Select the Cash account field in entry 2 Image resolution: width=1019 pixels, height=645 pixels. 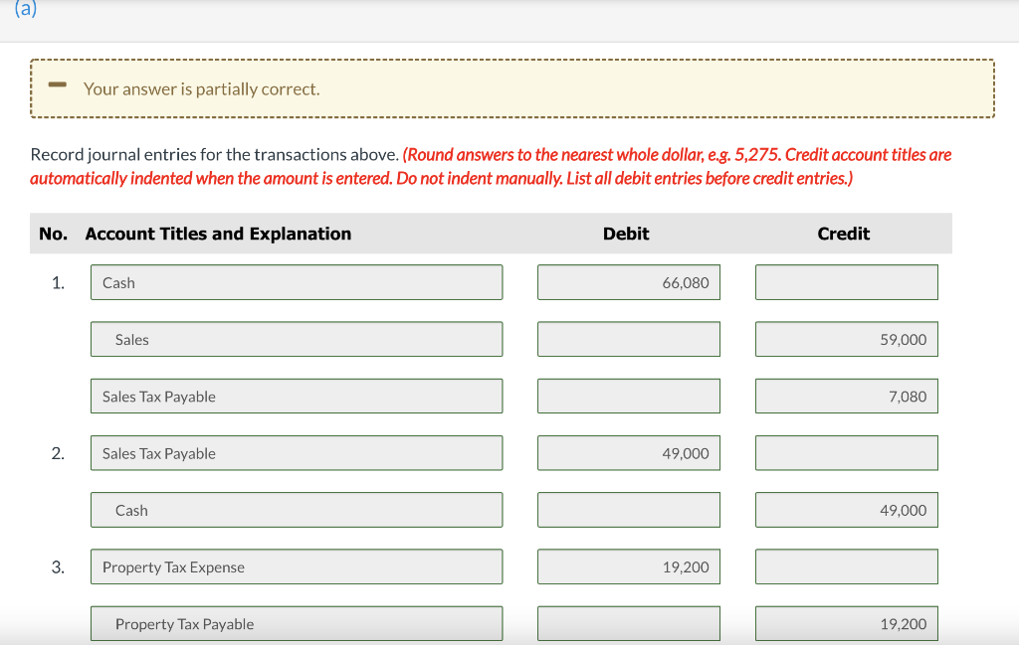(x=296, y=509)
